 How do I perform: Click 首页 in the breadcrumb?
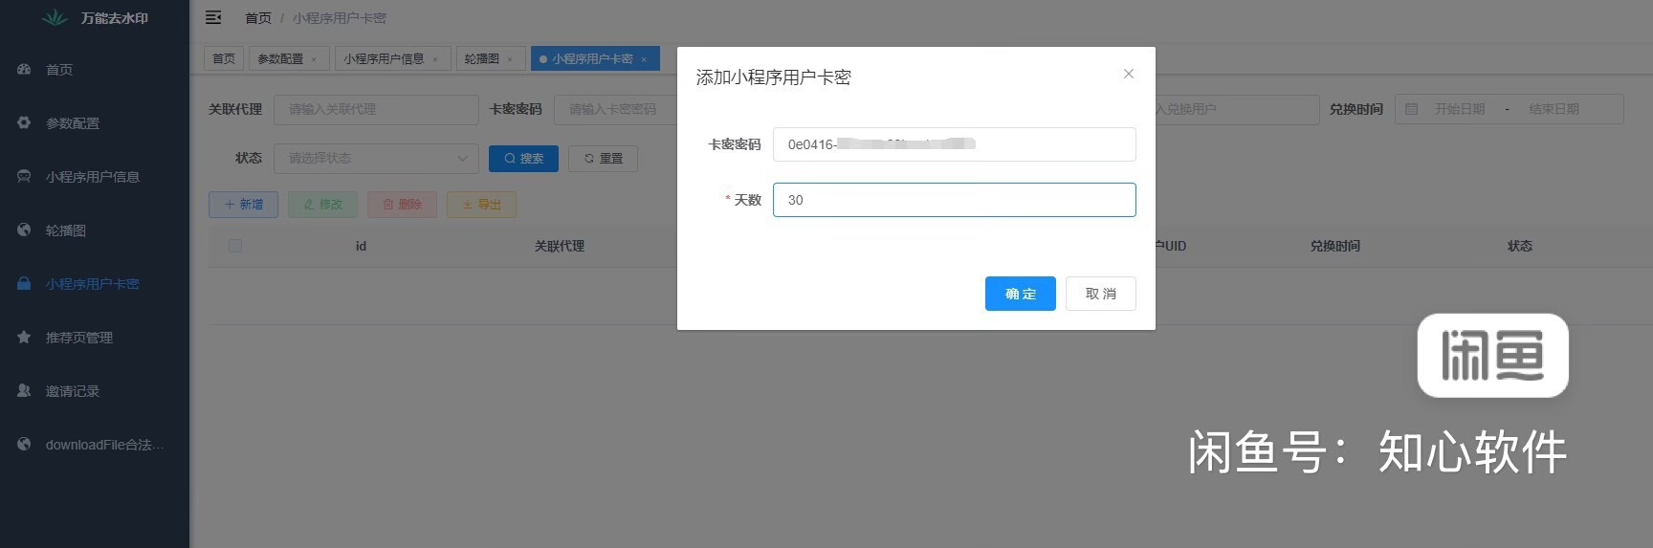(258, 18)
